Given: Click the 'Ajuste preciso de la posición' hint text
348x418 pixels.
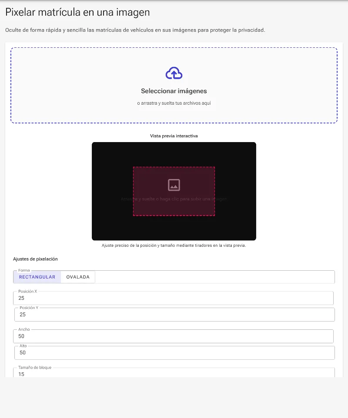Looking at the screenshot, I should point(174,245).
